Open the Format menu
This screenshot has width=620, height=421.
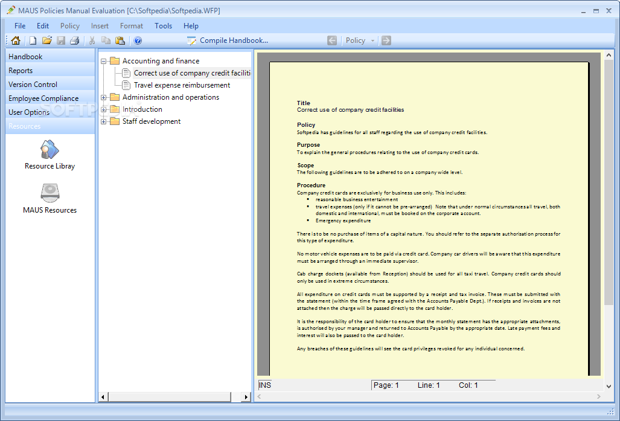point(131,26)
